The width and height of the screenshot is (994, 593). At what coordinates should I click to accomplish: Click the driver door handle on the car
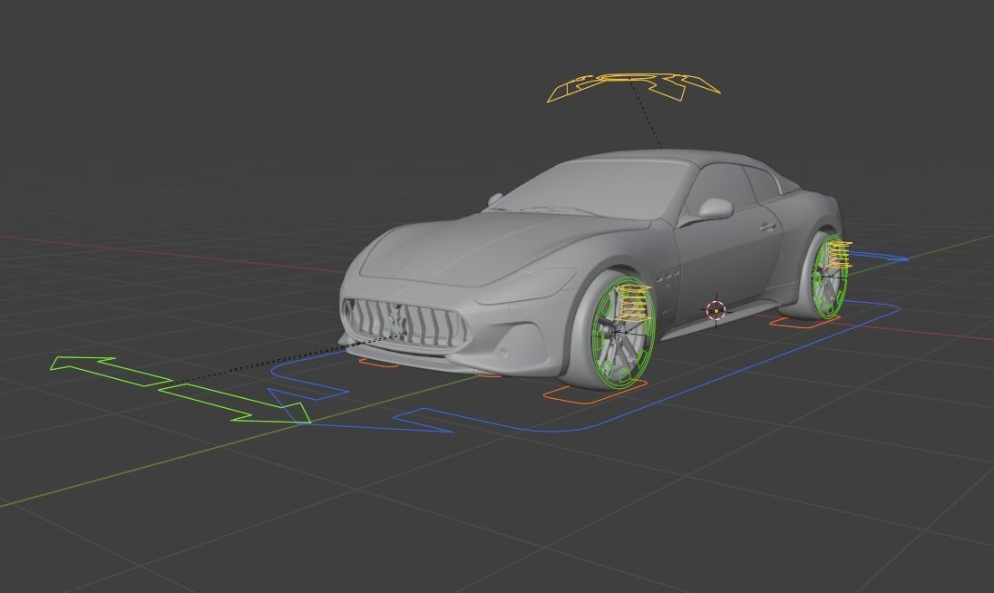click(x=767, y=227)
